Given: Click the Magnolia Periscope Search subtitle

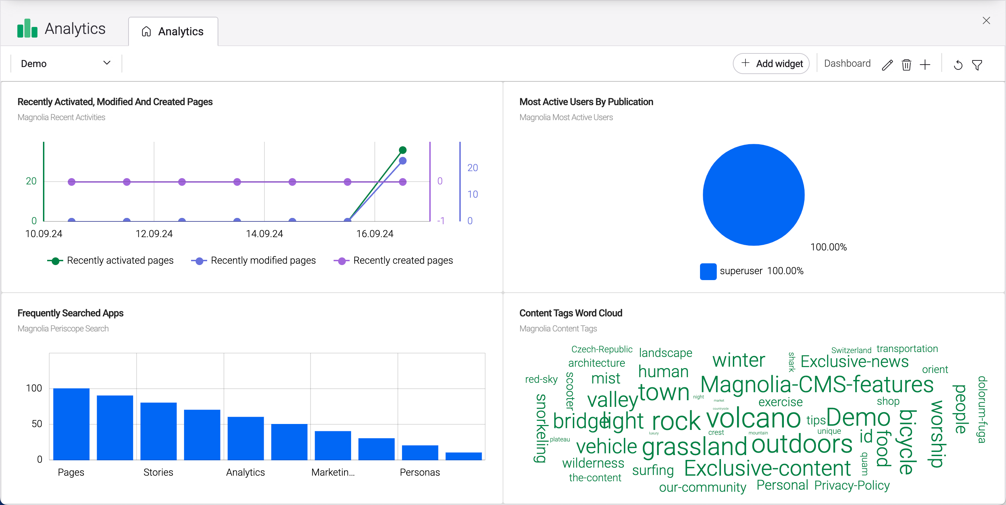Looking at the screenshot, I should coord(63,329).
